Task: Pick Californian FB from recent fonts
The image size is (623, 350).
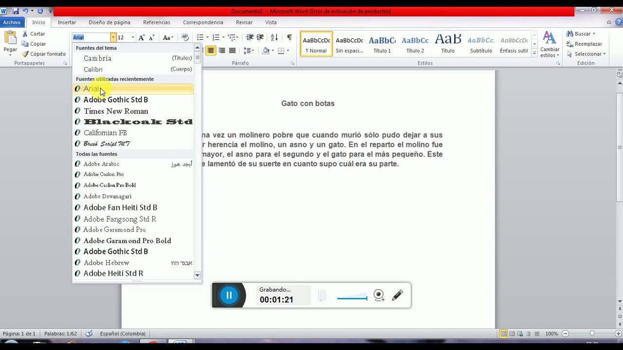Action: click(x=133, y=133)
